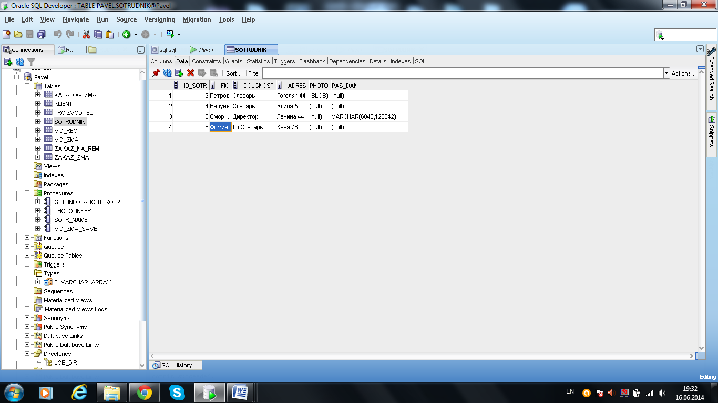This screenshot has height=403, width=718.
Task: Expand the ZAKAZ_NA_REM table node
Action: (x=37, y=149)
